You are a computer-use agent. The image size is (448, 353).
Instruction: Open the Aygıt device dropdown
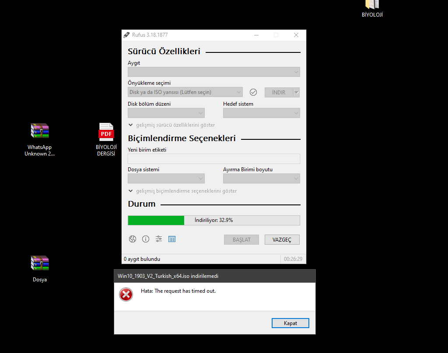(213, 72)
